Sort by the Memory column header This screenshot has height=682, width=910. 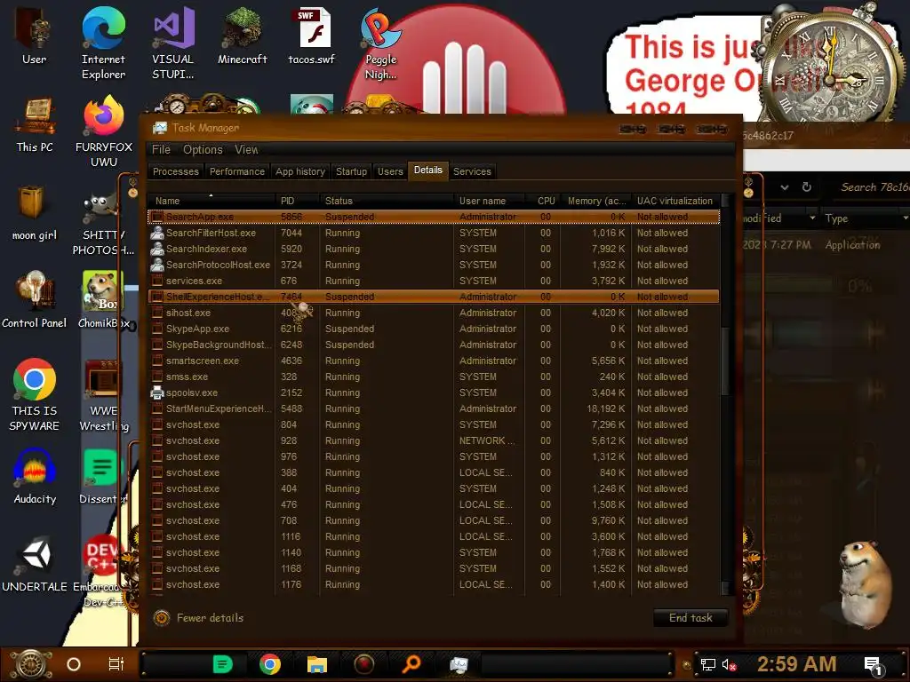click(596, 201)
